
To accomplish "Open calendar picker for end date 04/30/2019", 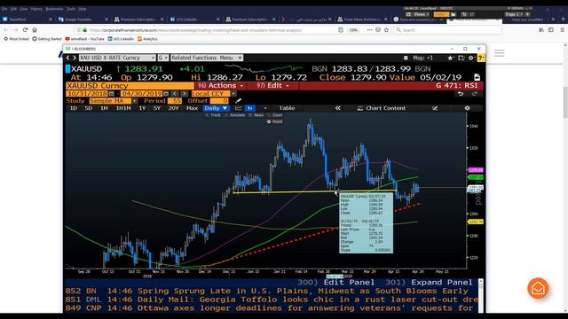I will pyautogui.click(x=166, y=94).
